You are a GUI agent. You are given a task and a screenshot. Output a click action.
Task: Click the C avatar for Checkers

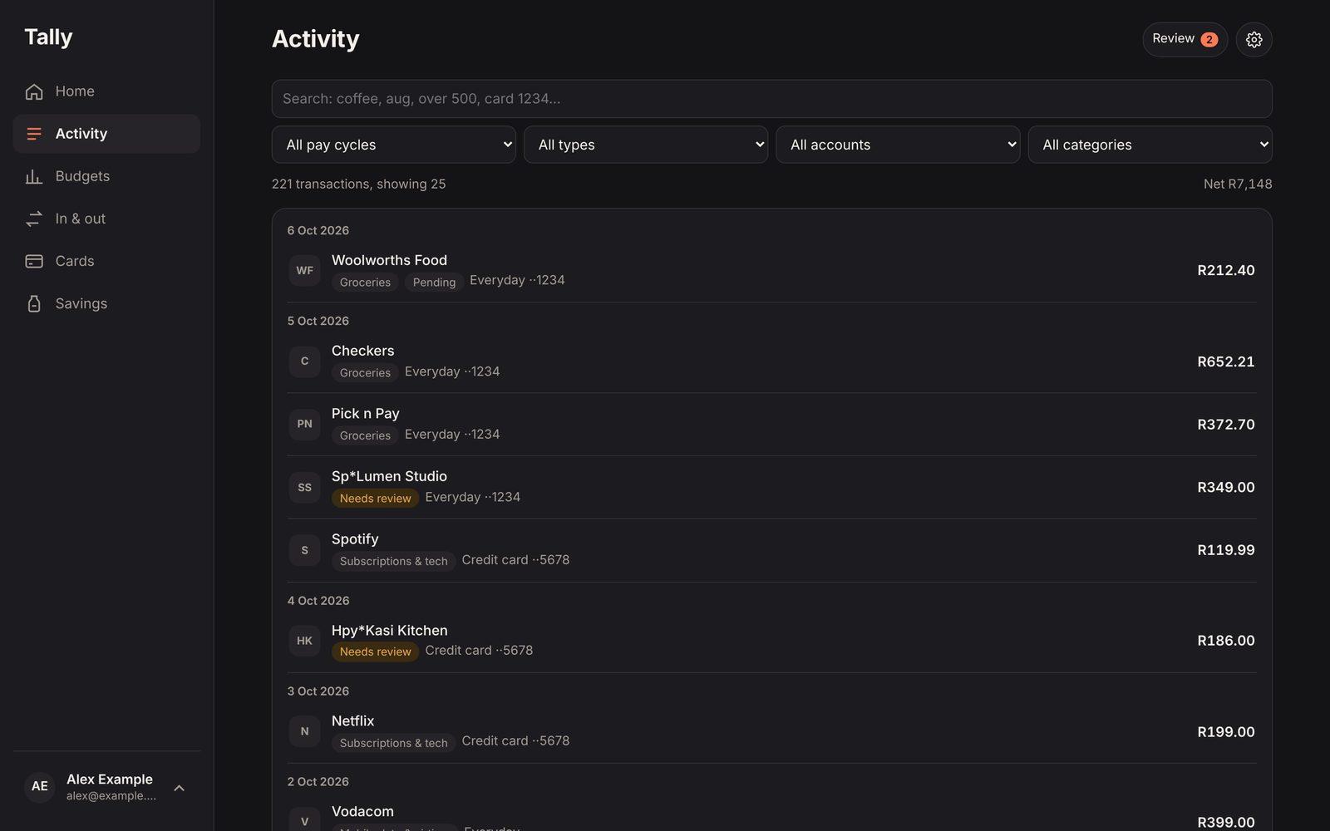pyautogui.click(x=304, y=361)
